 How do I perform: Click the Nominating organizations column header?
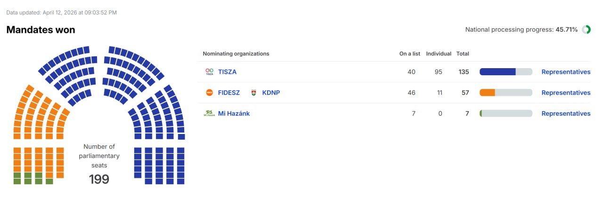[236, 54]
